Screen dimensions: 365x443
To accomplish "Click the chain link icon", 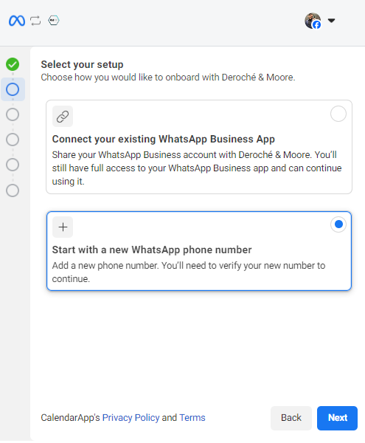I will 63,117.
